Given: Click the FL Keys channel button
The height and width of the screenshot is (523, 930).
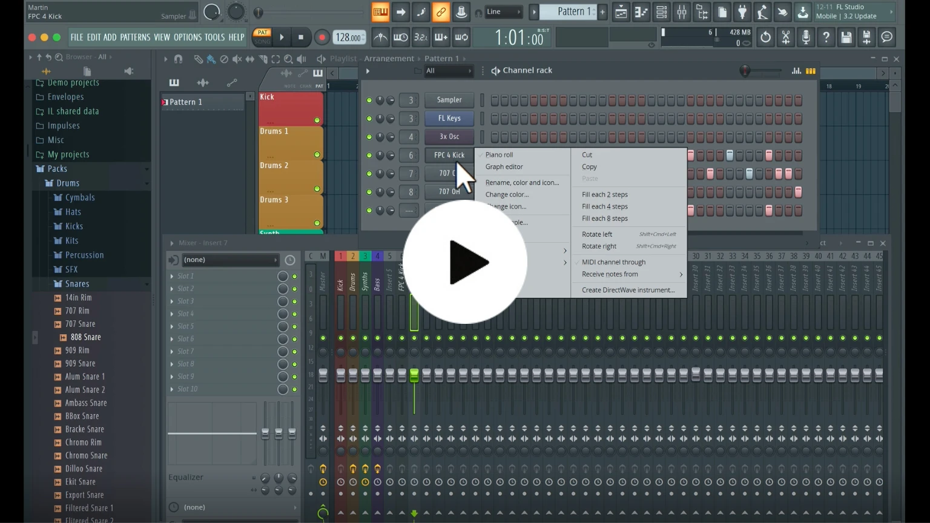Looking at the screenshot, I should [449, 118].
